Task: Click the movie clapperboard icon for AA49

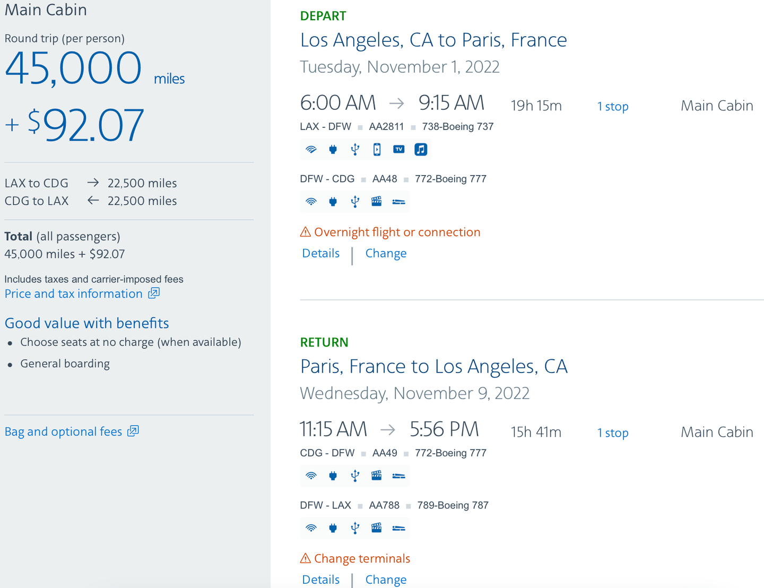Action: coord(377,475)
